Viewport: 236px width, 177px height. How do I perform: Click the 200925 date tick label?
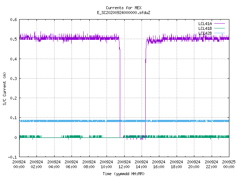pyautogui.click(x=229, y=162)
